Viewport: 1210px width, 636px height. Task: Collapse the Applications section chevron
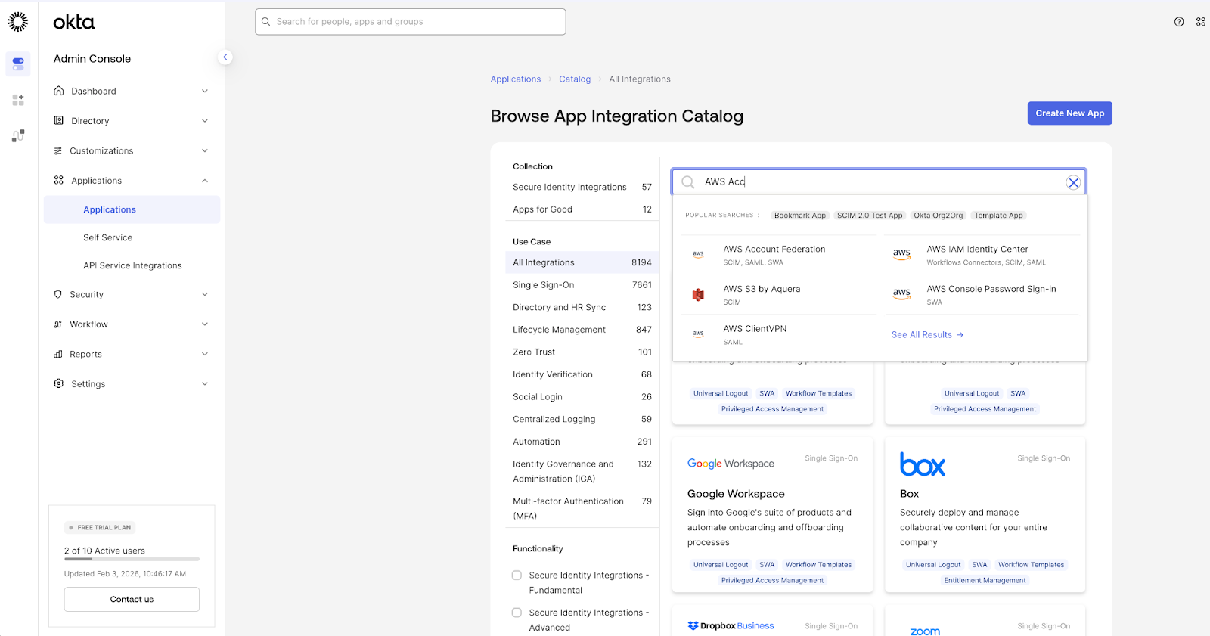coord(204,181)
